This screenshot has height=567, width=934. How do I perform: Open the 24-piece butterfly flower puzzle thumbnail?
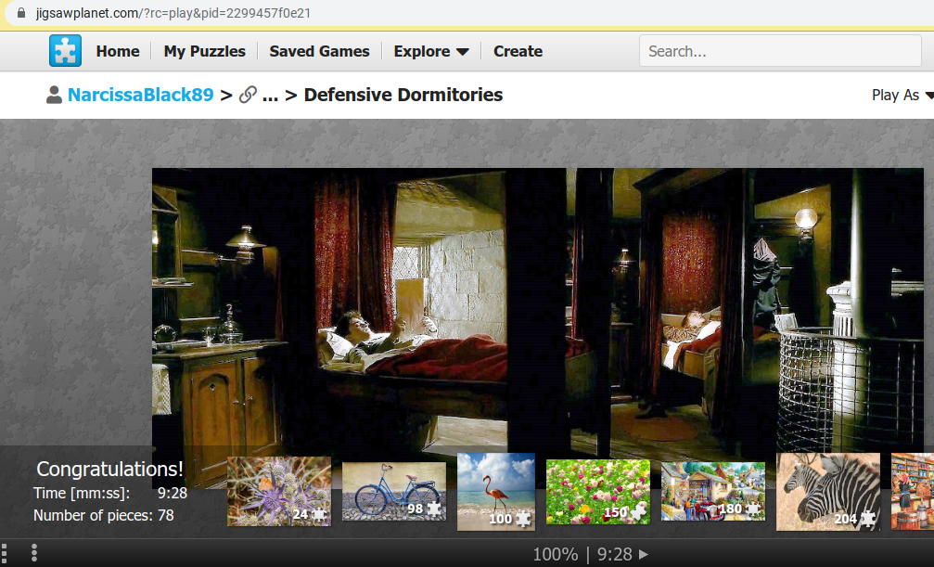(x=279, y=491)
